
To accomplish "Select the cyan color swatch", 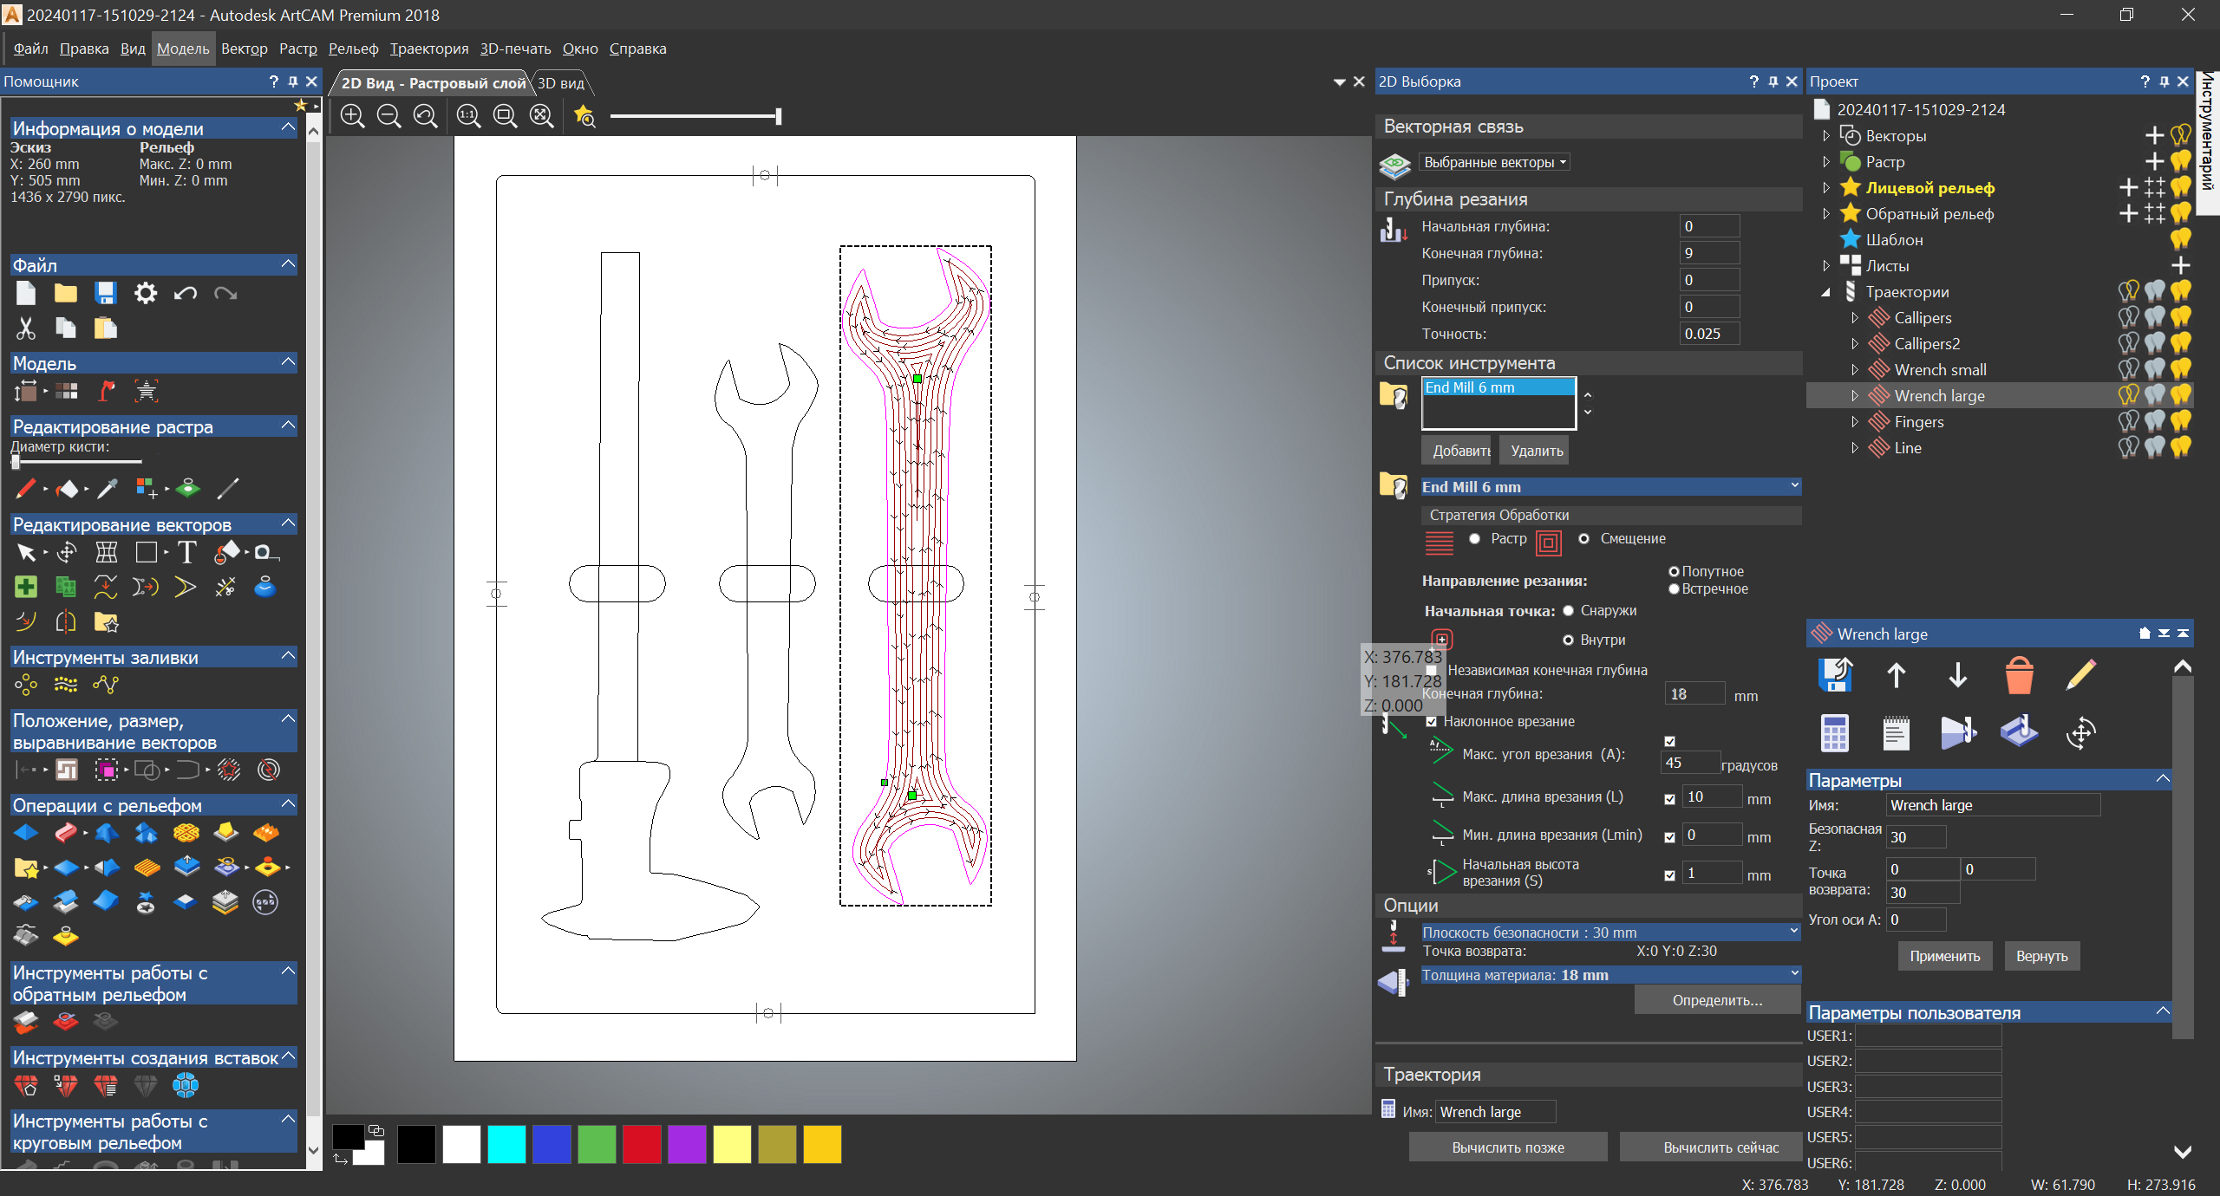I will pos(506,1144).
